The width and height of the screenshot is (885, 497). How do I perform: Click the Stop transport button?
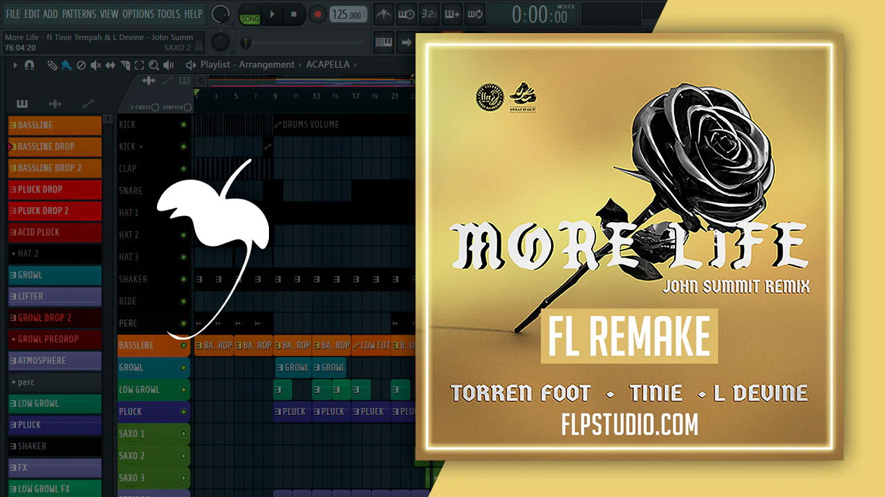coord(294,14)
